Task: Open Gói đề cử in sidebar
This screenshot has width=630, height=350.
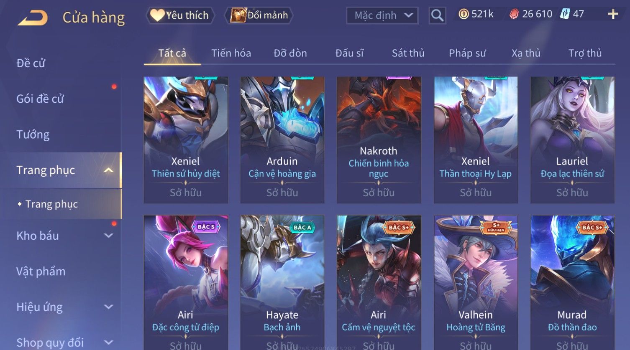Action: coord(40,99)
